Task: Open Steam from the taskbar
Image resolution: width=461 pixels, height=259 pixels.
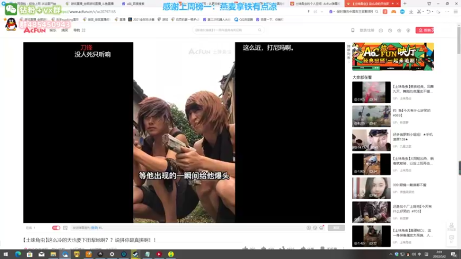Action: click(x=135, y=254)
